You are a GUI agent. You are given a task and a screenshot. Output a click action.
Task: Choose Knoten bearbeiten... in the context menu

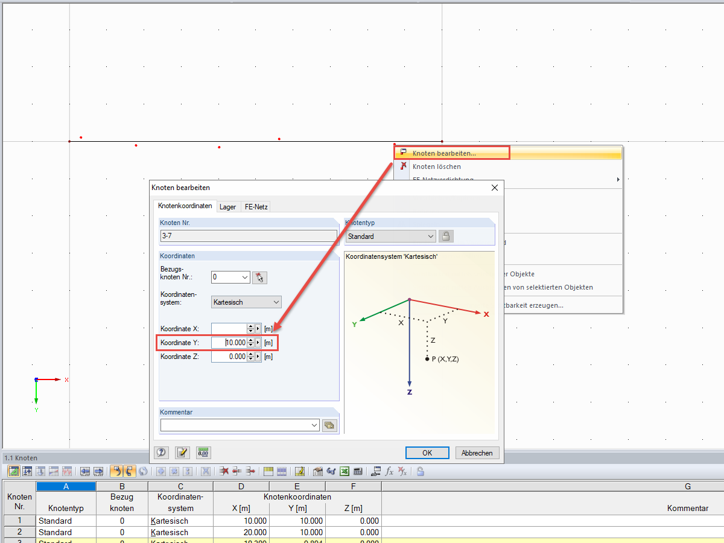pyautogui.click(x=509, y=153)
